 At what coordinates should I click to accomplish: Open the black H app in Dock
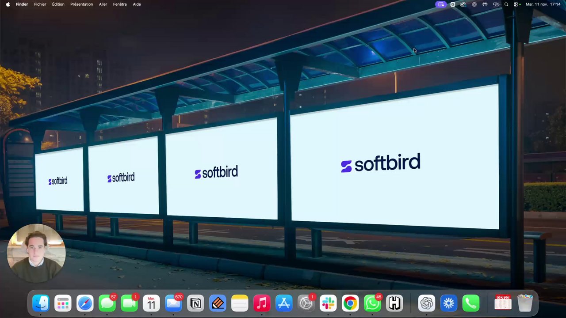click(394, 303)
